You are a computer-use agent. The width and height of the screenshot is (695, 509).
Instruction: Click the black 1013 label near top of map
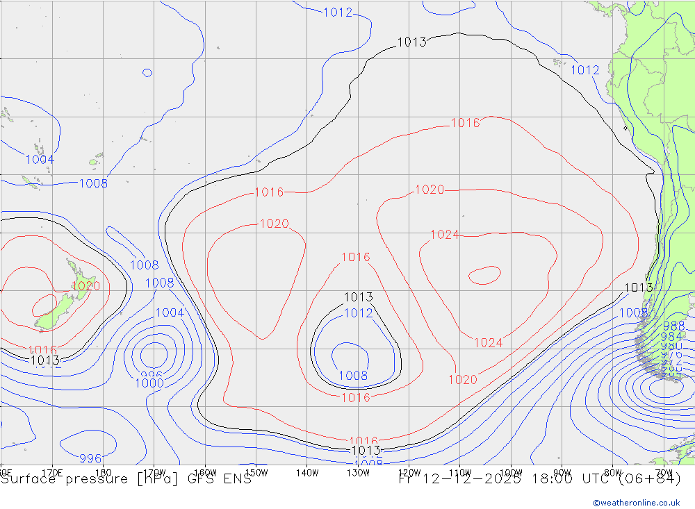coord(411,42)
